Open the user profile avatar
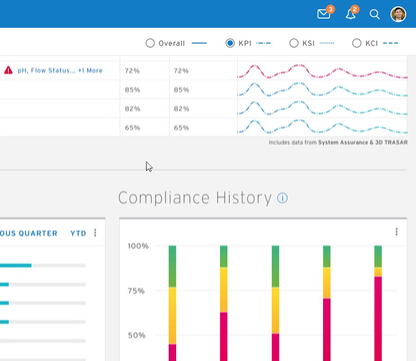Viewport: 416px width, 361px height. [398, 14]
